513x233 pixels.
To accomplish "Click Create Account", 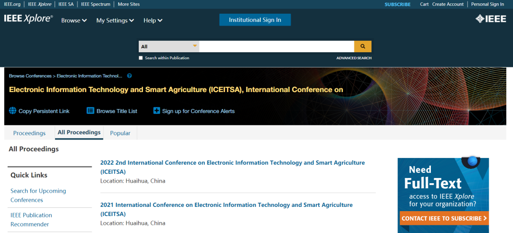I will pos(448,4).
